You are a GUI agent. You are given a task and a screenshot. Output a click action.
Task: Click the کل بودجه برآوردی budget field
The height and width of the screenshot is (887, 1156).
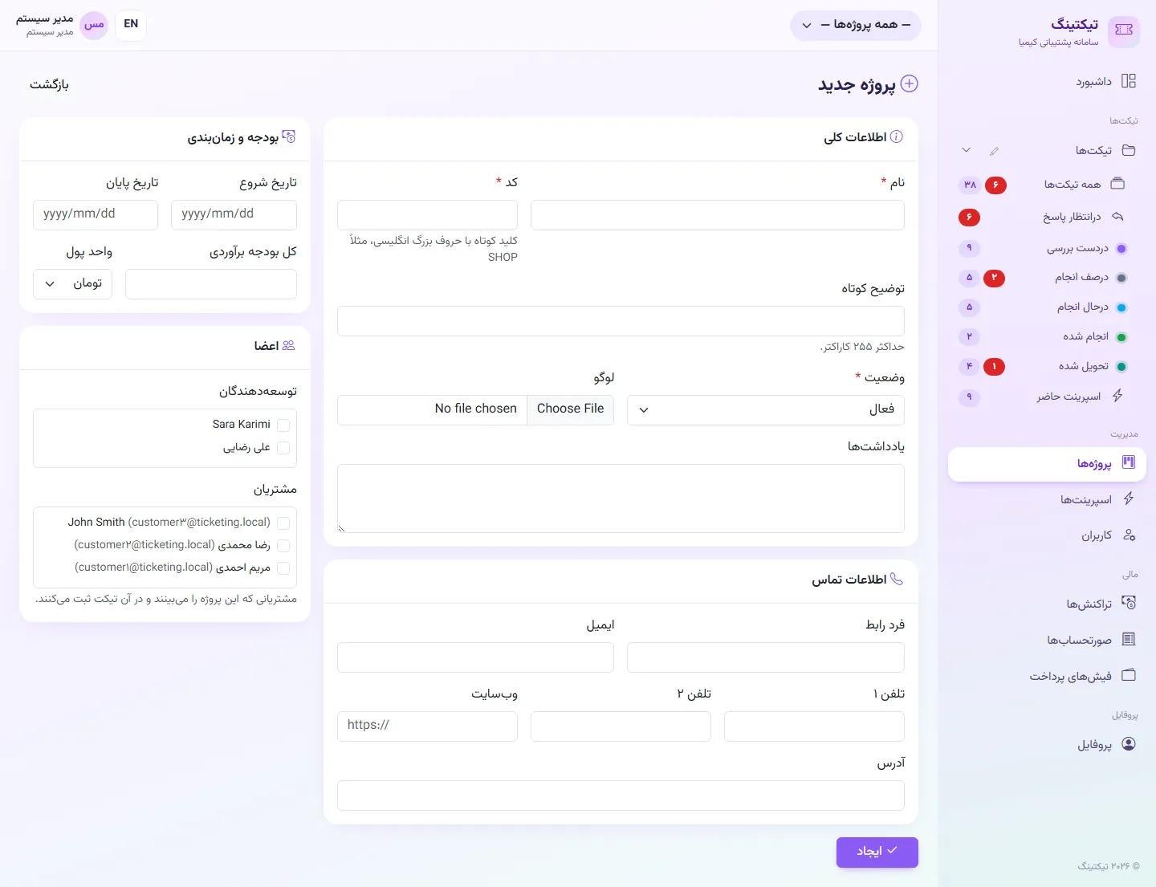point(211,283)
